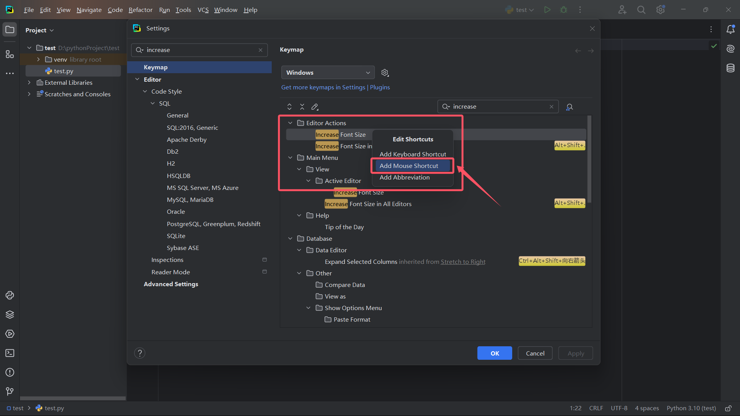Follow the Plugins link
Image resolution: width=740 pixels, height=416 pixels.
coord(380,87)
